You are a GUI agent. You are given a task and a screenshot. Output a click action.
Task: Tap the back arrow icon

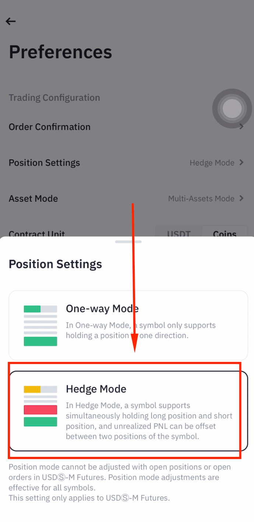[11, 21]
